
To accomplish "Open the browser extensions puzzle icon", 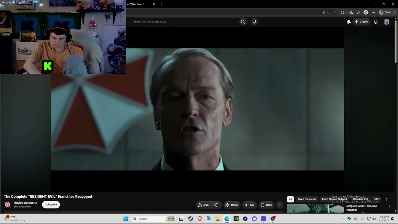I will point(343,12).
